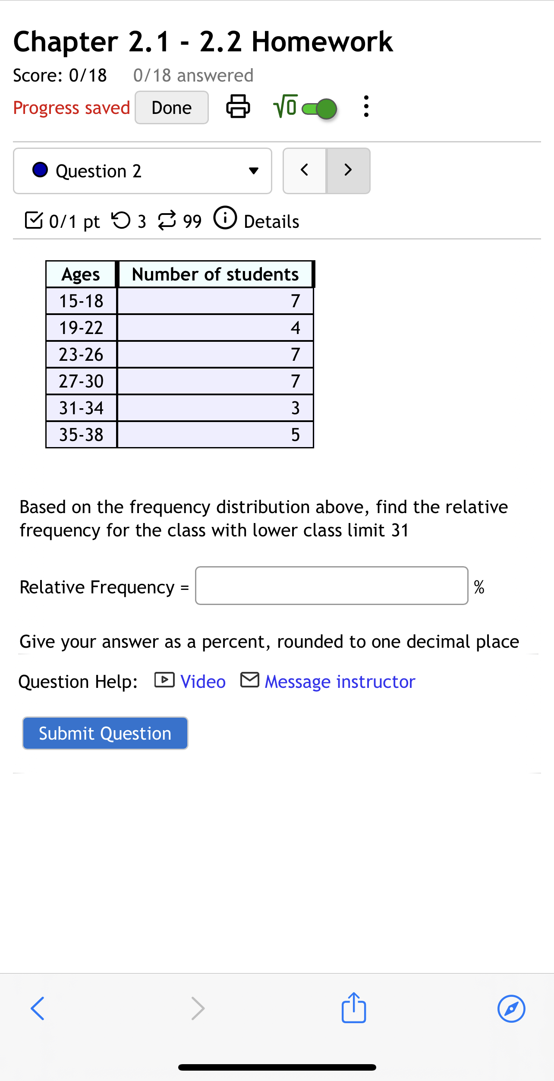The width and height of the screenshot is (554, 1081).
Task: Click the answered status indicator dot
Action: click(x=40, y=170)
